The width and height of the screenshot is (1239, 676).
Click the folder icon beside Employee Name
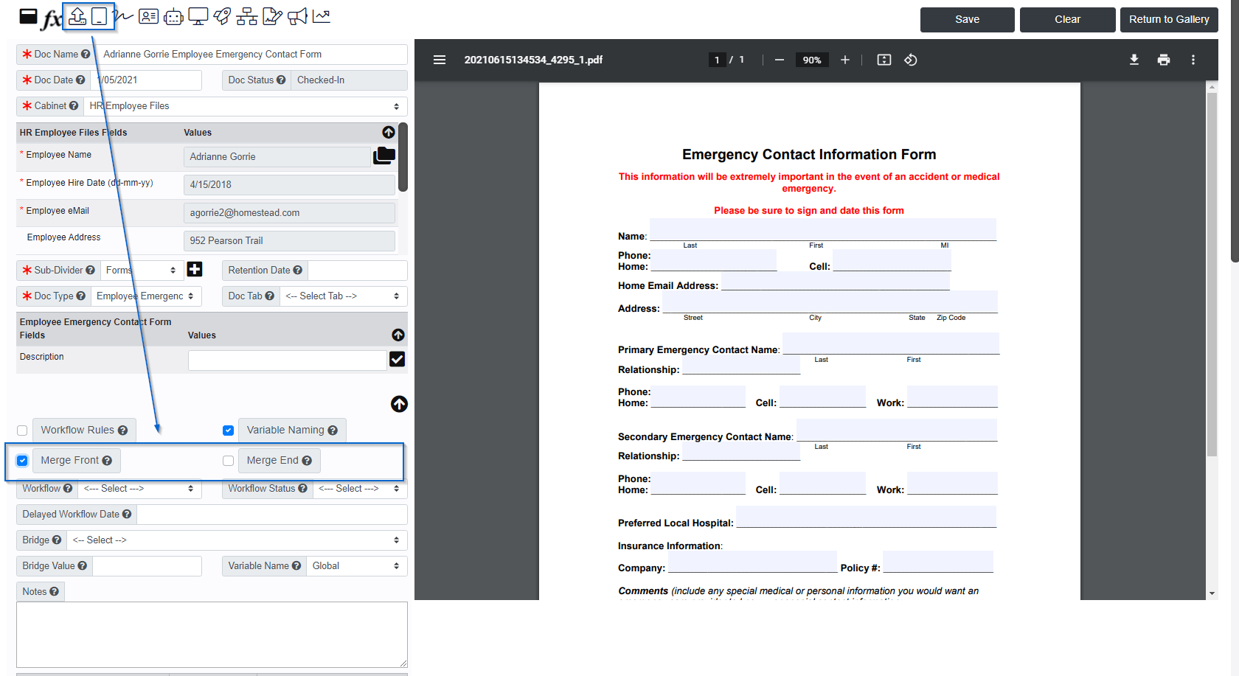point(384,156)
